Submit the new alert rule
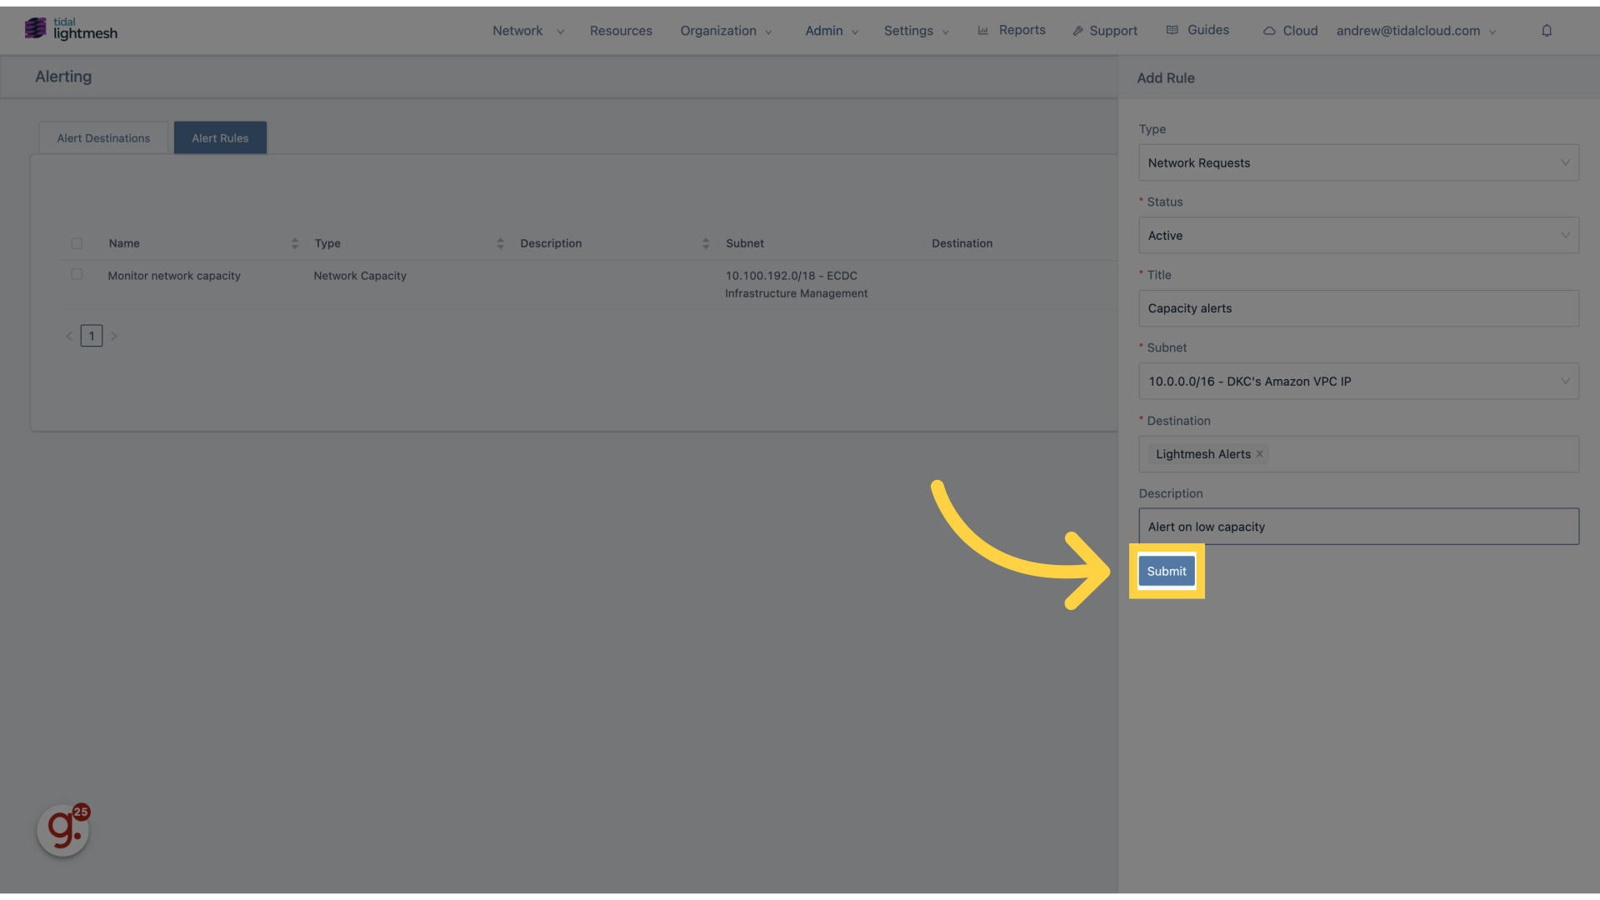Image resolution: width=1600 pixels, height=900 pixels. [1166, 572]
